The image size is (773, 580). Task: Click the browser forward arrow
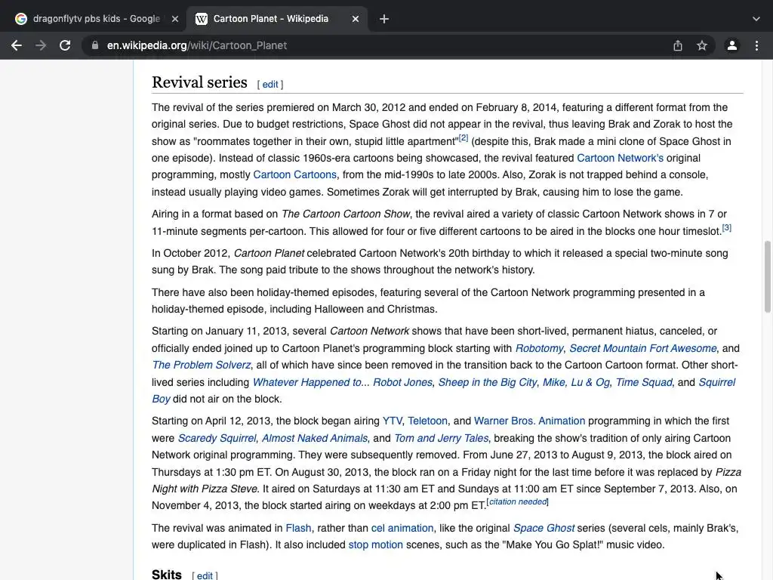point(41,45)
